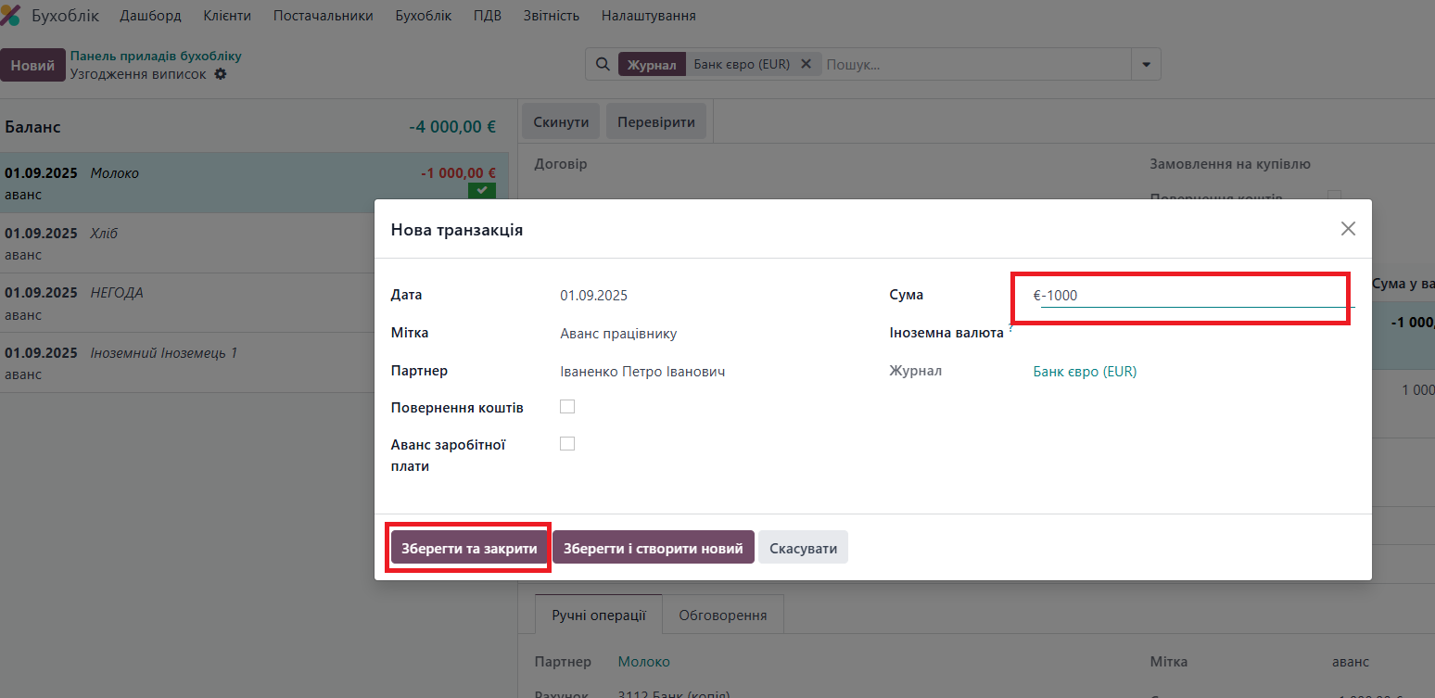Viewport: 1435px width, 698px height.
Task: Click the Бухоблік app logo icon
Action: (x=10, y=16)
